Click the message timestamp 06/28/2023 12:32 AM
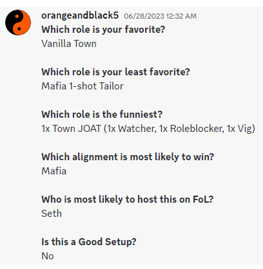The height and width of the screenshot is (269, 263). (x=161, y=16)
